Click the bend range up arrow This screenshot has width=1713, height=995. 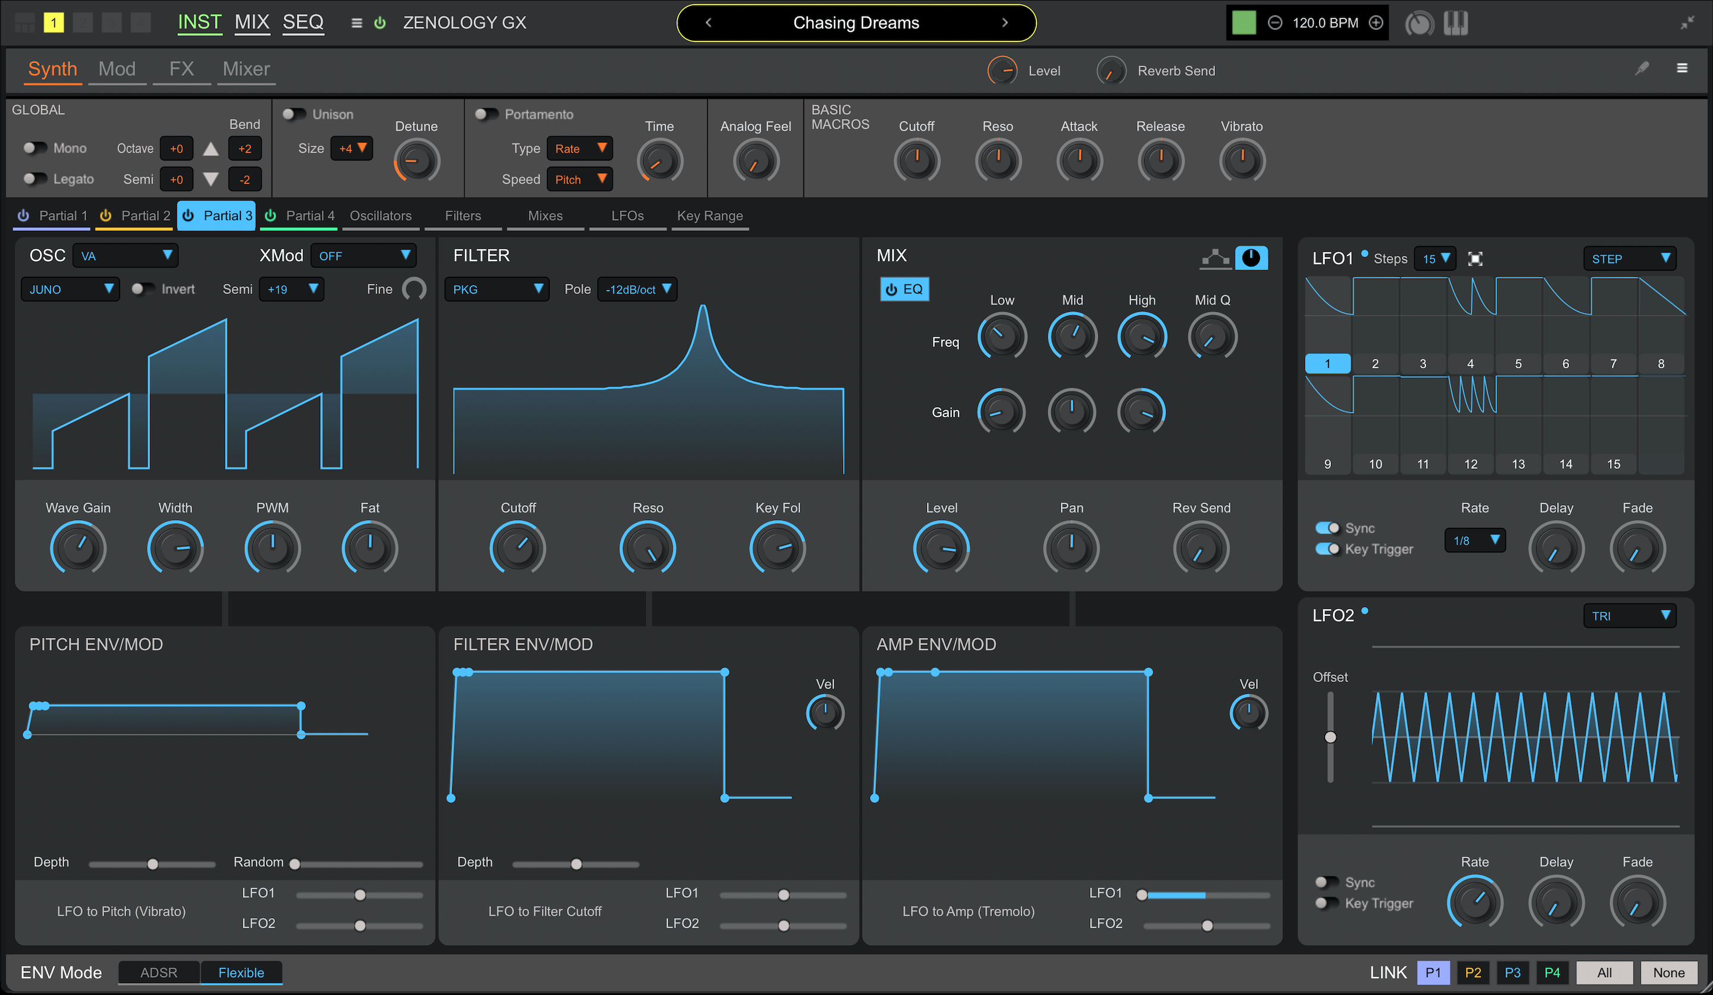[x=211, y=148]
